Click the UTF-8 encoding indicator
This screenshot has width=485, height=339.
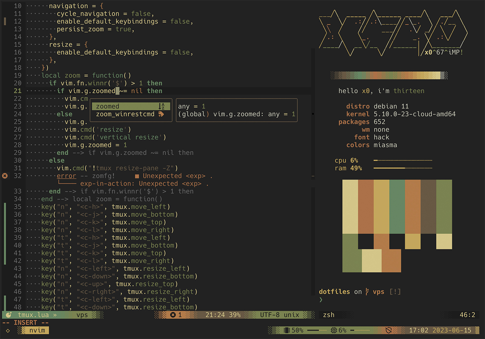[x=270, y=315]
